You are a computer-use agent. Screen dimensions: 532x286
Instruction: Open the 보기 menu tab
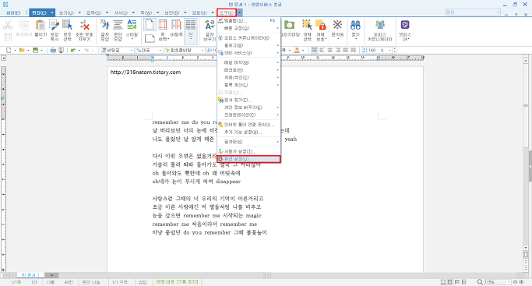[x=66, y=12]
